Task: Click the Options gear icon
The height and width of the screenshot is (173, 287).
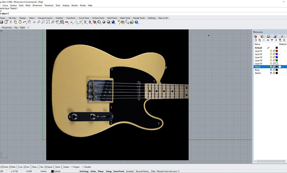Action: click(123, 22)
